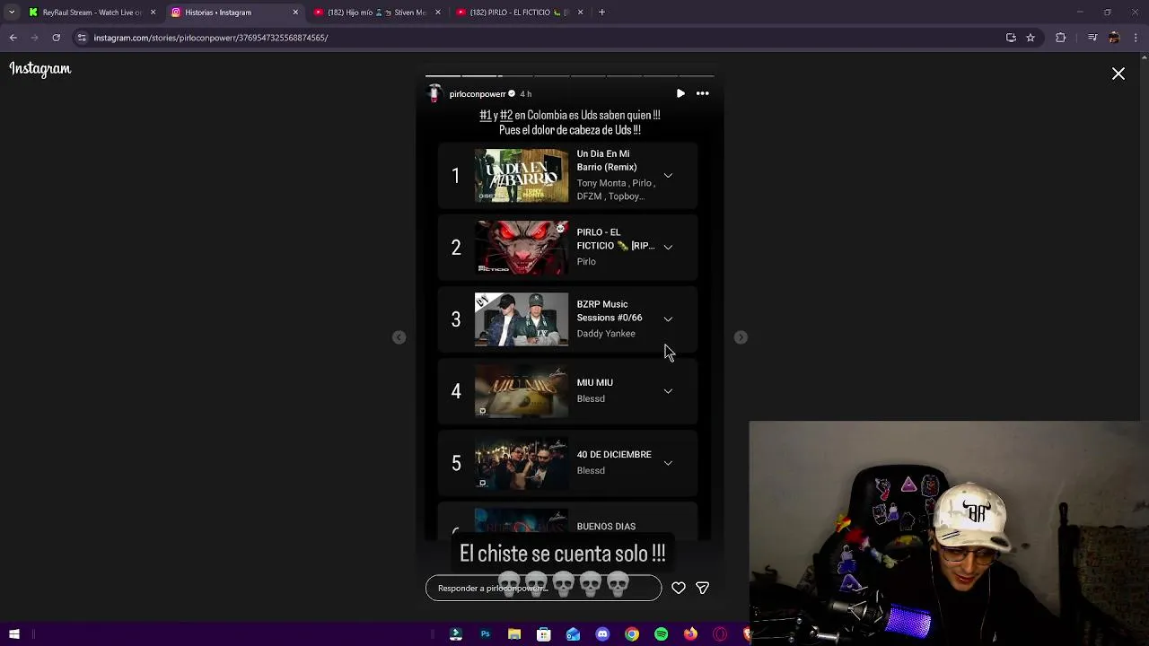This screenshot has height=646, width=1149.
Task: Open the Chrome three-dot menu
Action: click(x=1136, y=38)
